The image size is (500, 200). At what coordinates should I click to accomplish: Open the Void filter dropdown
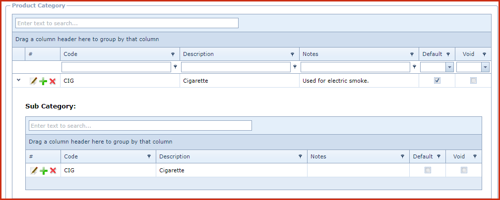tap(486, 67)
